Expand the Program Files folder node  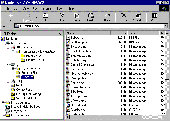[x=13, y=73]
